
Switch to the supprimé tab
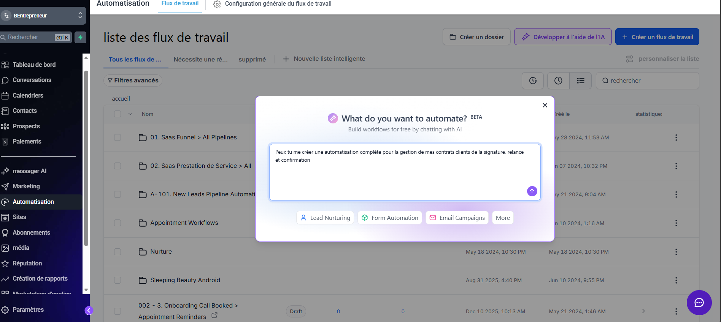pos(252,59)
